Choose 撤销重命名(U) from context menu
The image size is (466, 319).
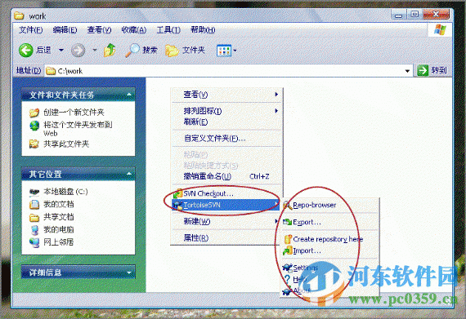point(226,176)
